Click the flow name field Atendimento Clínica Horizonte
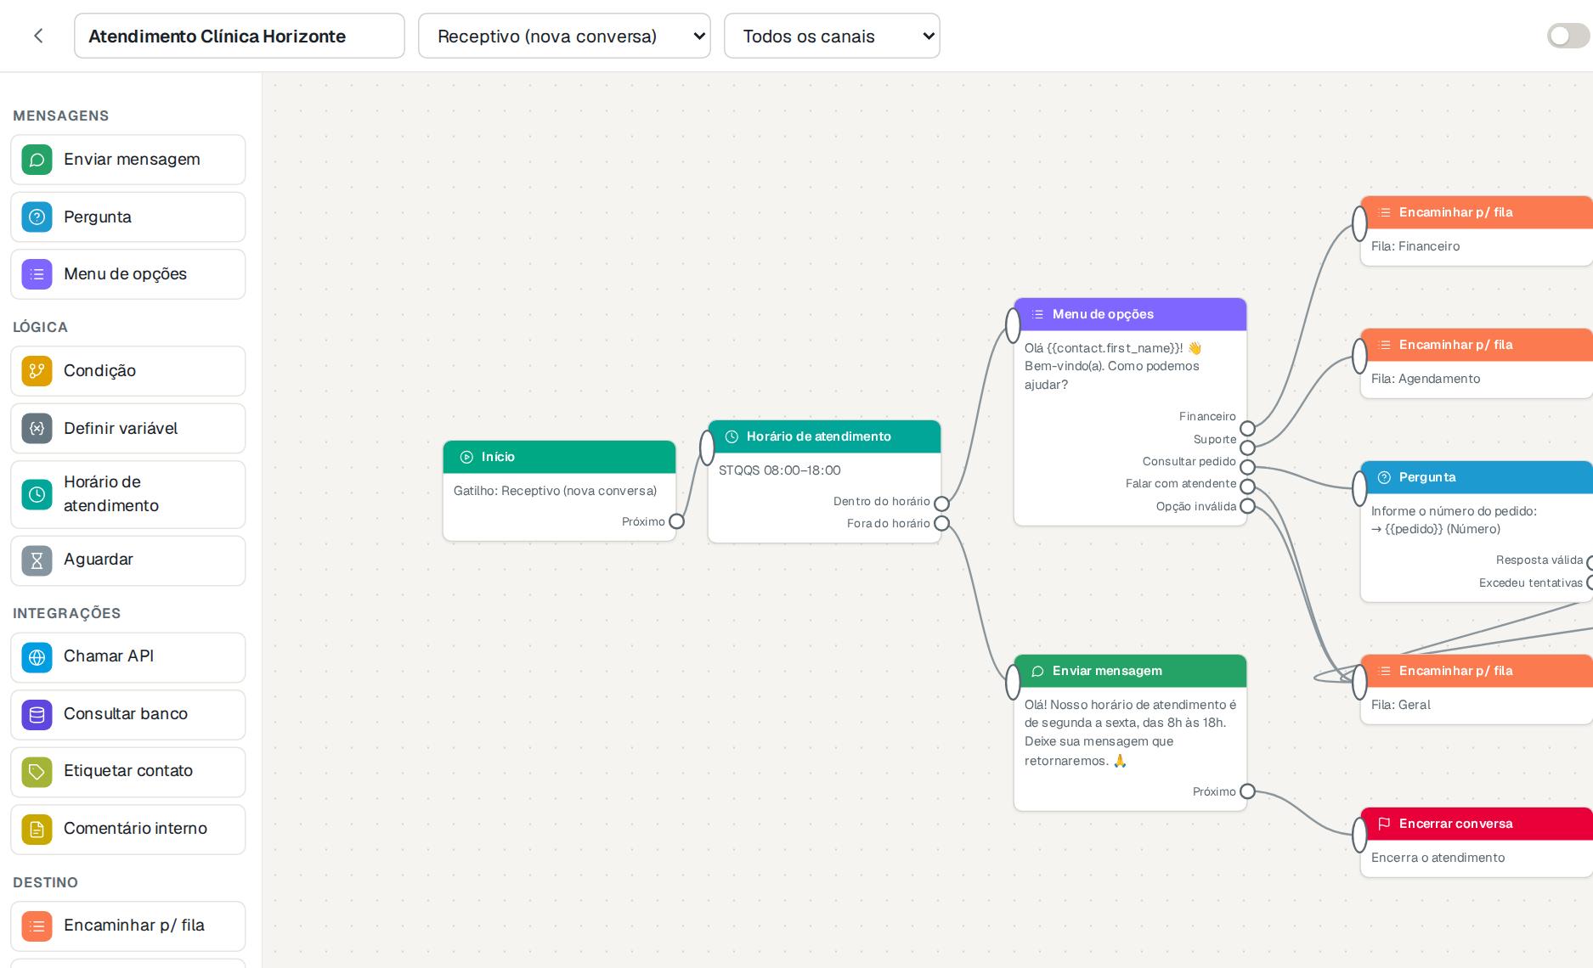The image size is (1593, 968). [240, 36]
